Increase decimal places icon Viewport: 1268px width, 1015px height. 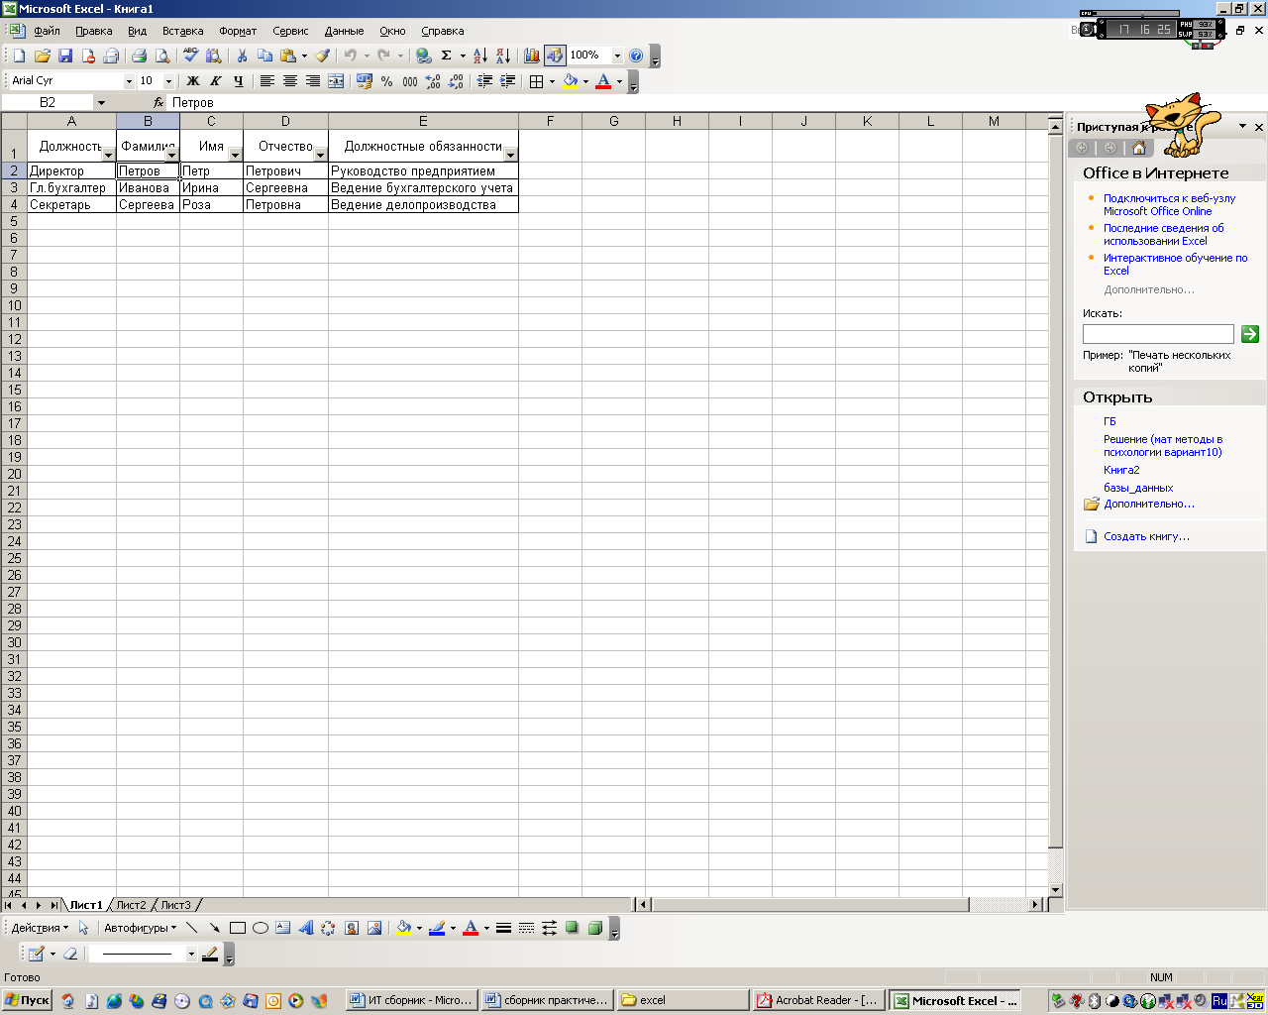(x=433, y=81)
